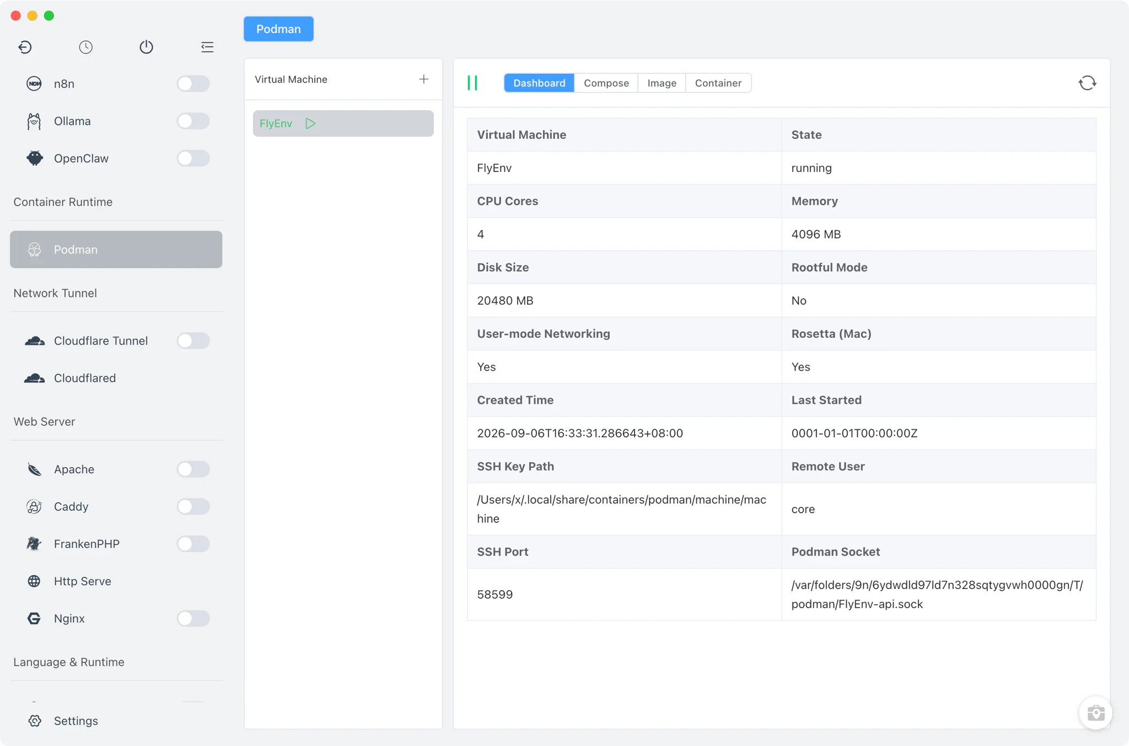Click the power icon in sidebar toolbar
Viewport: 1129px width, 746px height.
click(146, 47)
